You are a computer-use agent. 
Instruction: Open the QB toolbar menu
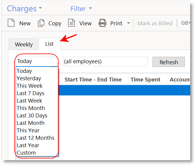coord(185,23)
